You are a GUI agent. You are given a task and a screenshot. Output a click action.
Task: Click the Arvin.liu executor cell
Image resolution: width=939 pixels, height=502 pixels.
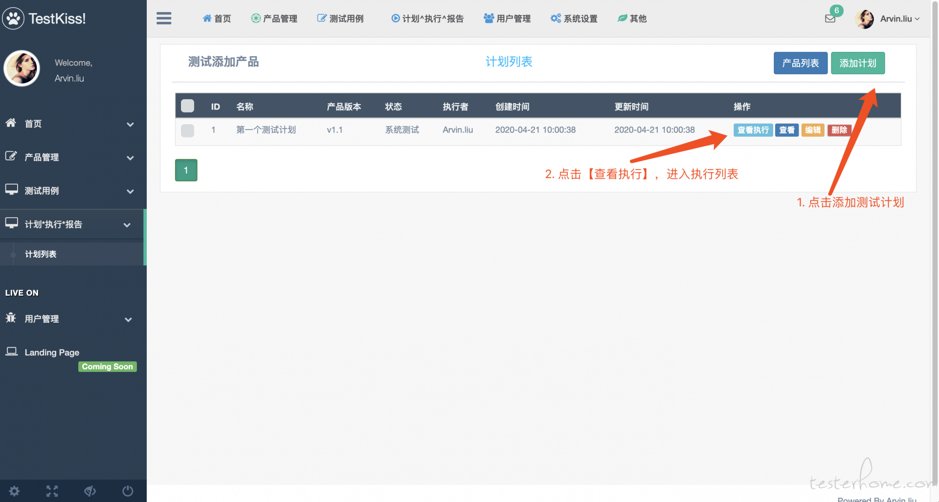pyautogui.click(x=458, y=130)
